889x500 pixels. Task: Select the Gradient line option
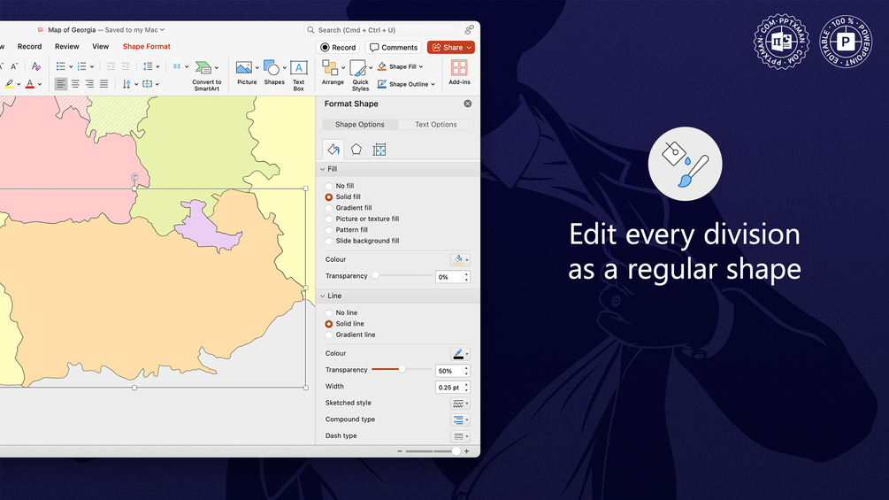click(x=329, y=335)
